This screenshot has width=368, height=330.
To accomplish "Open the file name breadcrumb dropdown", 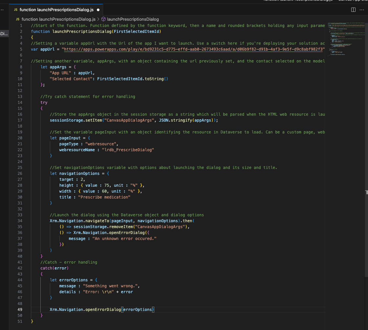I will coord(58,19).
